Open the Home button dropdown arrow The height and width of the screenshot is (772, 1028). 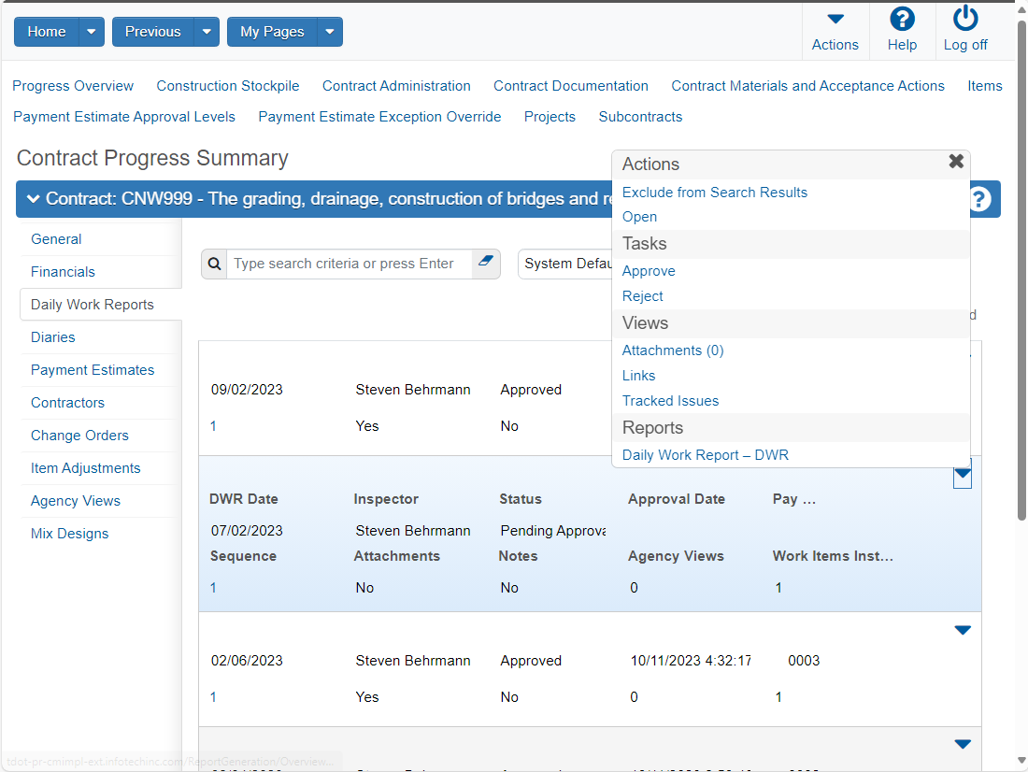click(x=92, y=32)
